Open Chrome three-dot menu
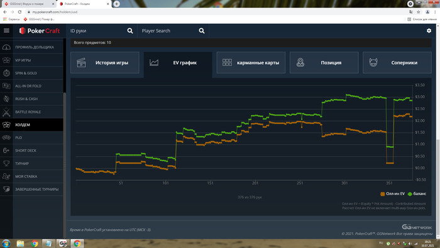Viewport: 440px width, 248px height. [x=435, y=12]
